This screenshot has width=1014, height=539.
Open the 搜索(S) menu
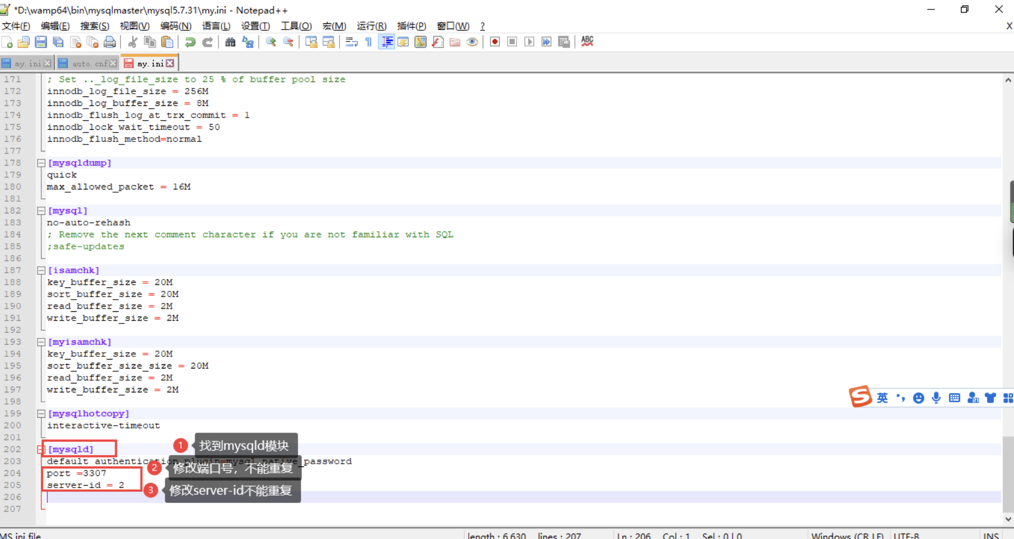pos(95,26)
